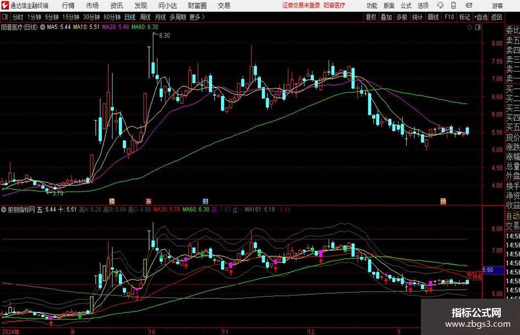Click the 叠加 overlay button
The height and width of the screenshot is (335, 520).
pyautogui.click(x=386, y=17)
